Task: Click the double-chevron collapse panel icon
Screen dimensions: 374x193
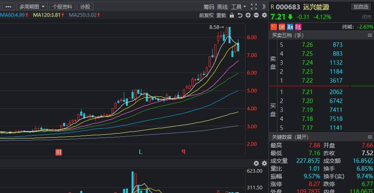Action: pyautogui.click(x=264, y=7)
